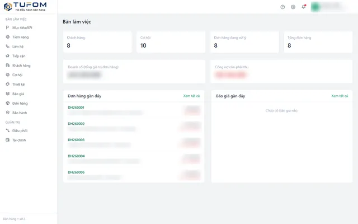Click the shield icon beside Bảo hành
The width and height of the screenshot is (358, 224).
point(7,113)
